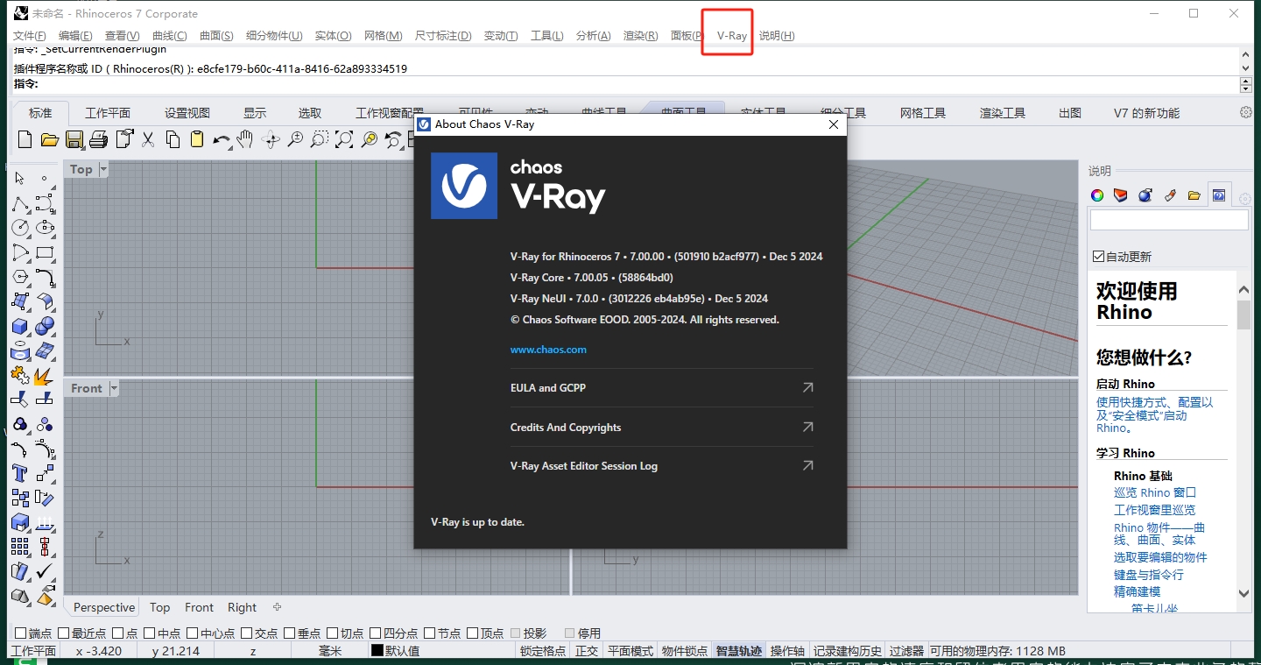Click the Zoom selected icon
Screen dimensions: 1261x665
[x=369, y=139]
